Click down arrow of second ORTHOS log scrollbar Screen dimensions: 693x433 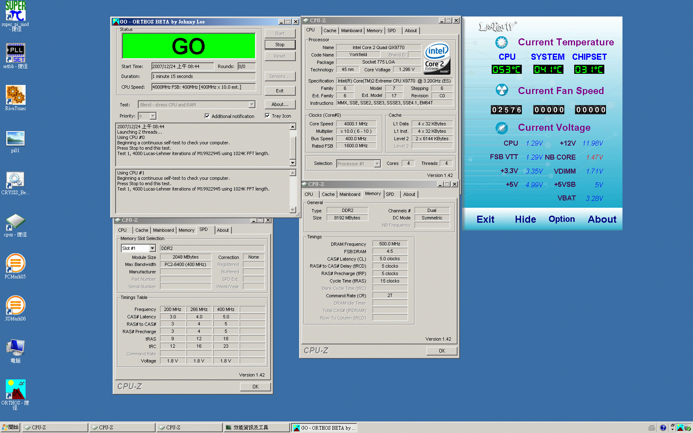pos(293,210)
